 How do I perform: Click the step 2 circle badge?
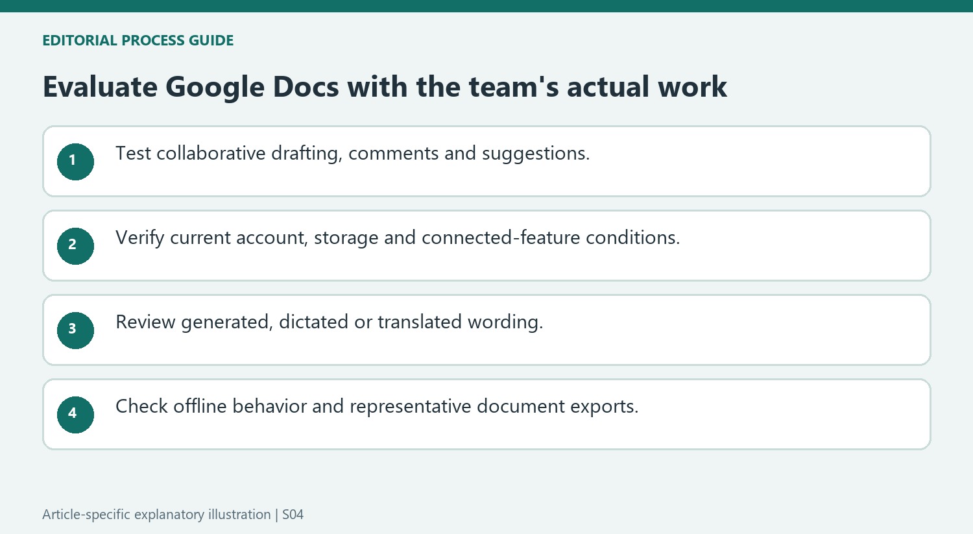75,246
